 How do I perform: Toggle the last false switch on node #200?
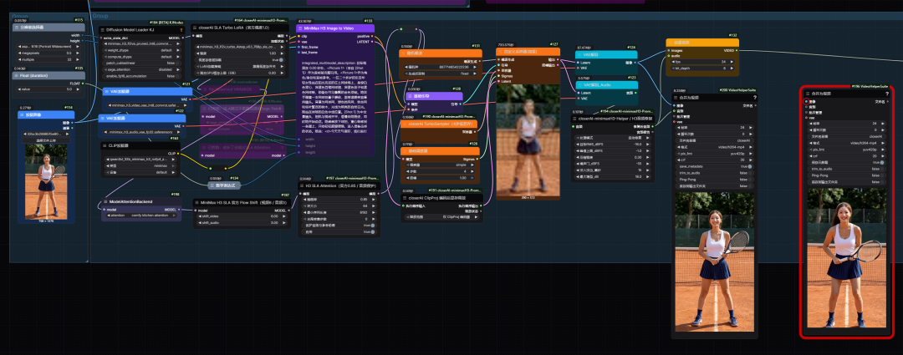tap(713, 185)
